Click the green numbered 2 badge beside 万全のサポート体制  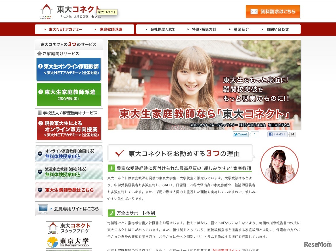(111, 213)
